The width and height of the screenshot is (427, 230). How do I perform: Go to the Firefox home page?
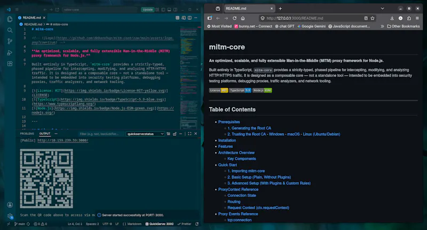(243, 18)
